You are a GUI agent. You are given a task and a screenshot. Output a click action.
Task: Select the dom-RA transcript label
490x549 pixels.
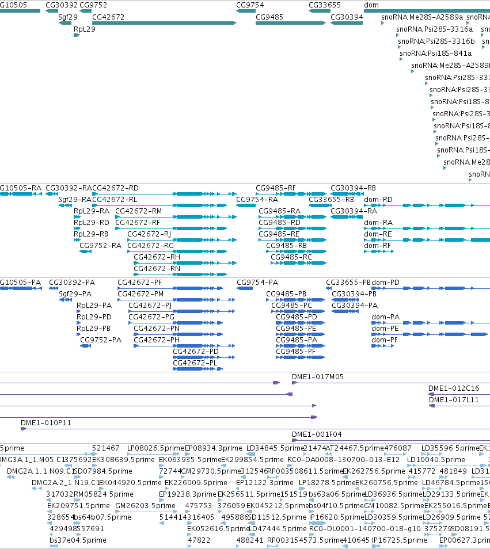click(378, 223)
